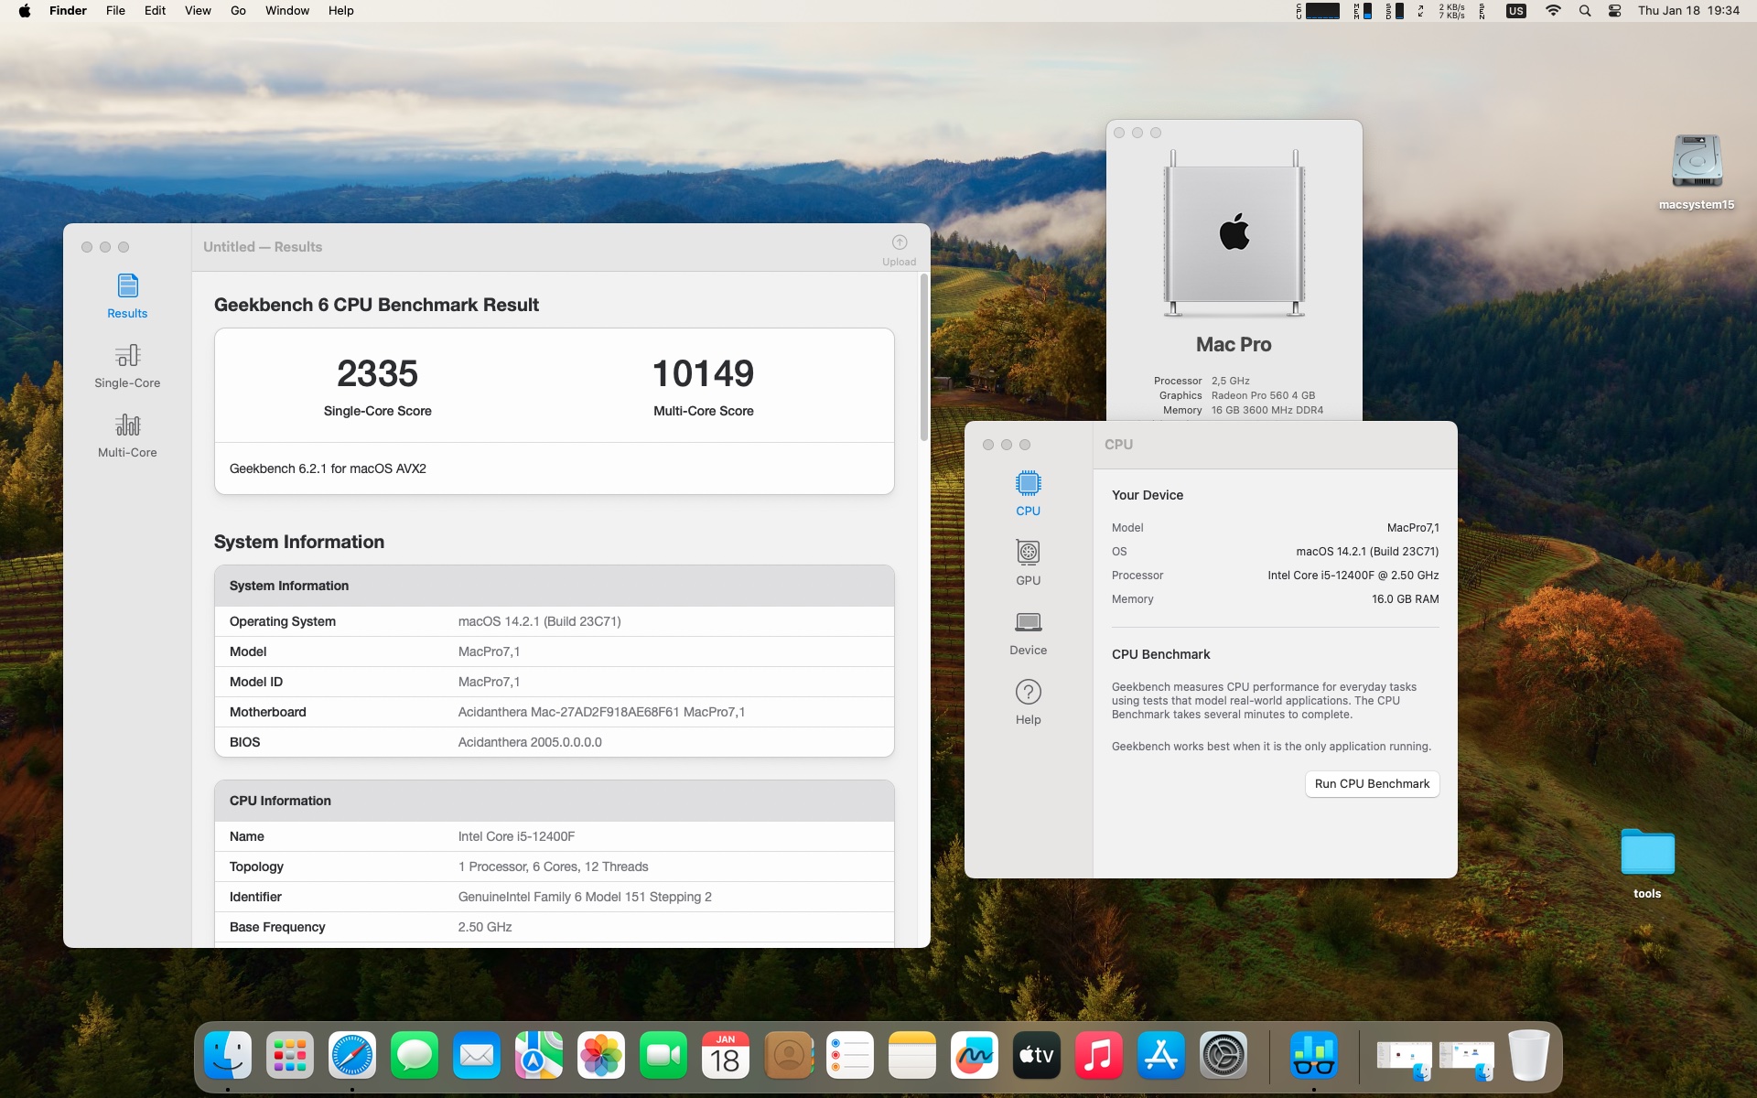Image resolution: width=1757 pixels, height=1098 pixels.
Task: Open Geekbench Help pane
Action: click(1028, 701)
